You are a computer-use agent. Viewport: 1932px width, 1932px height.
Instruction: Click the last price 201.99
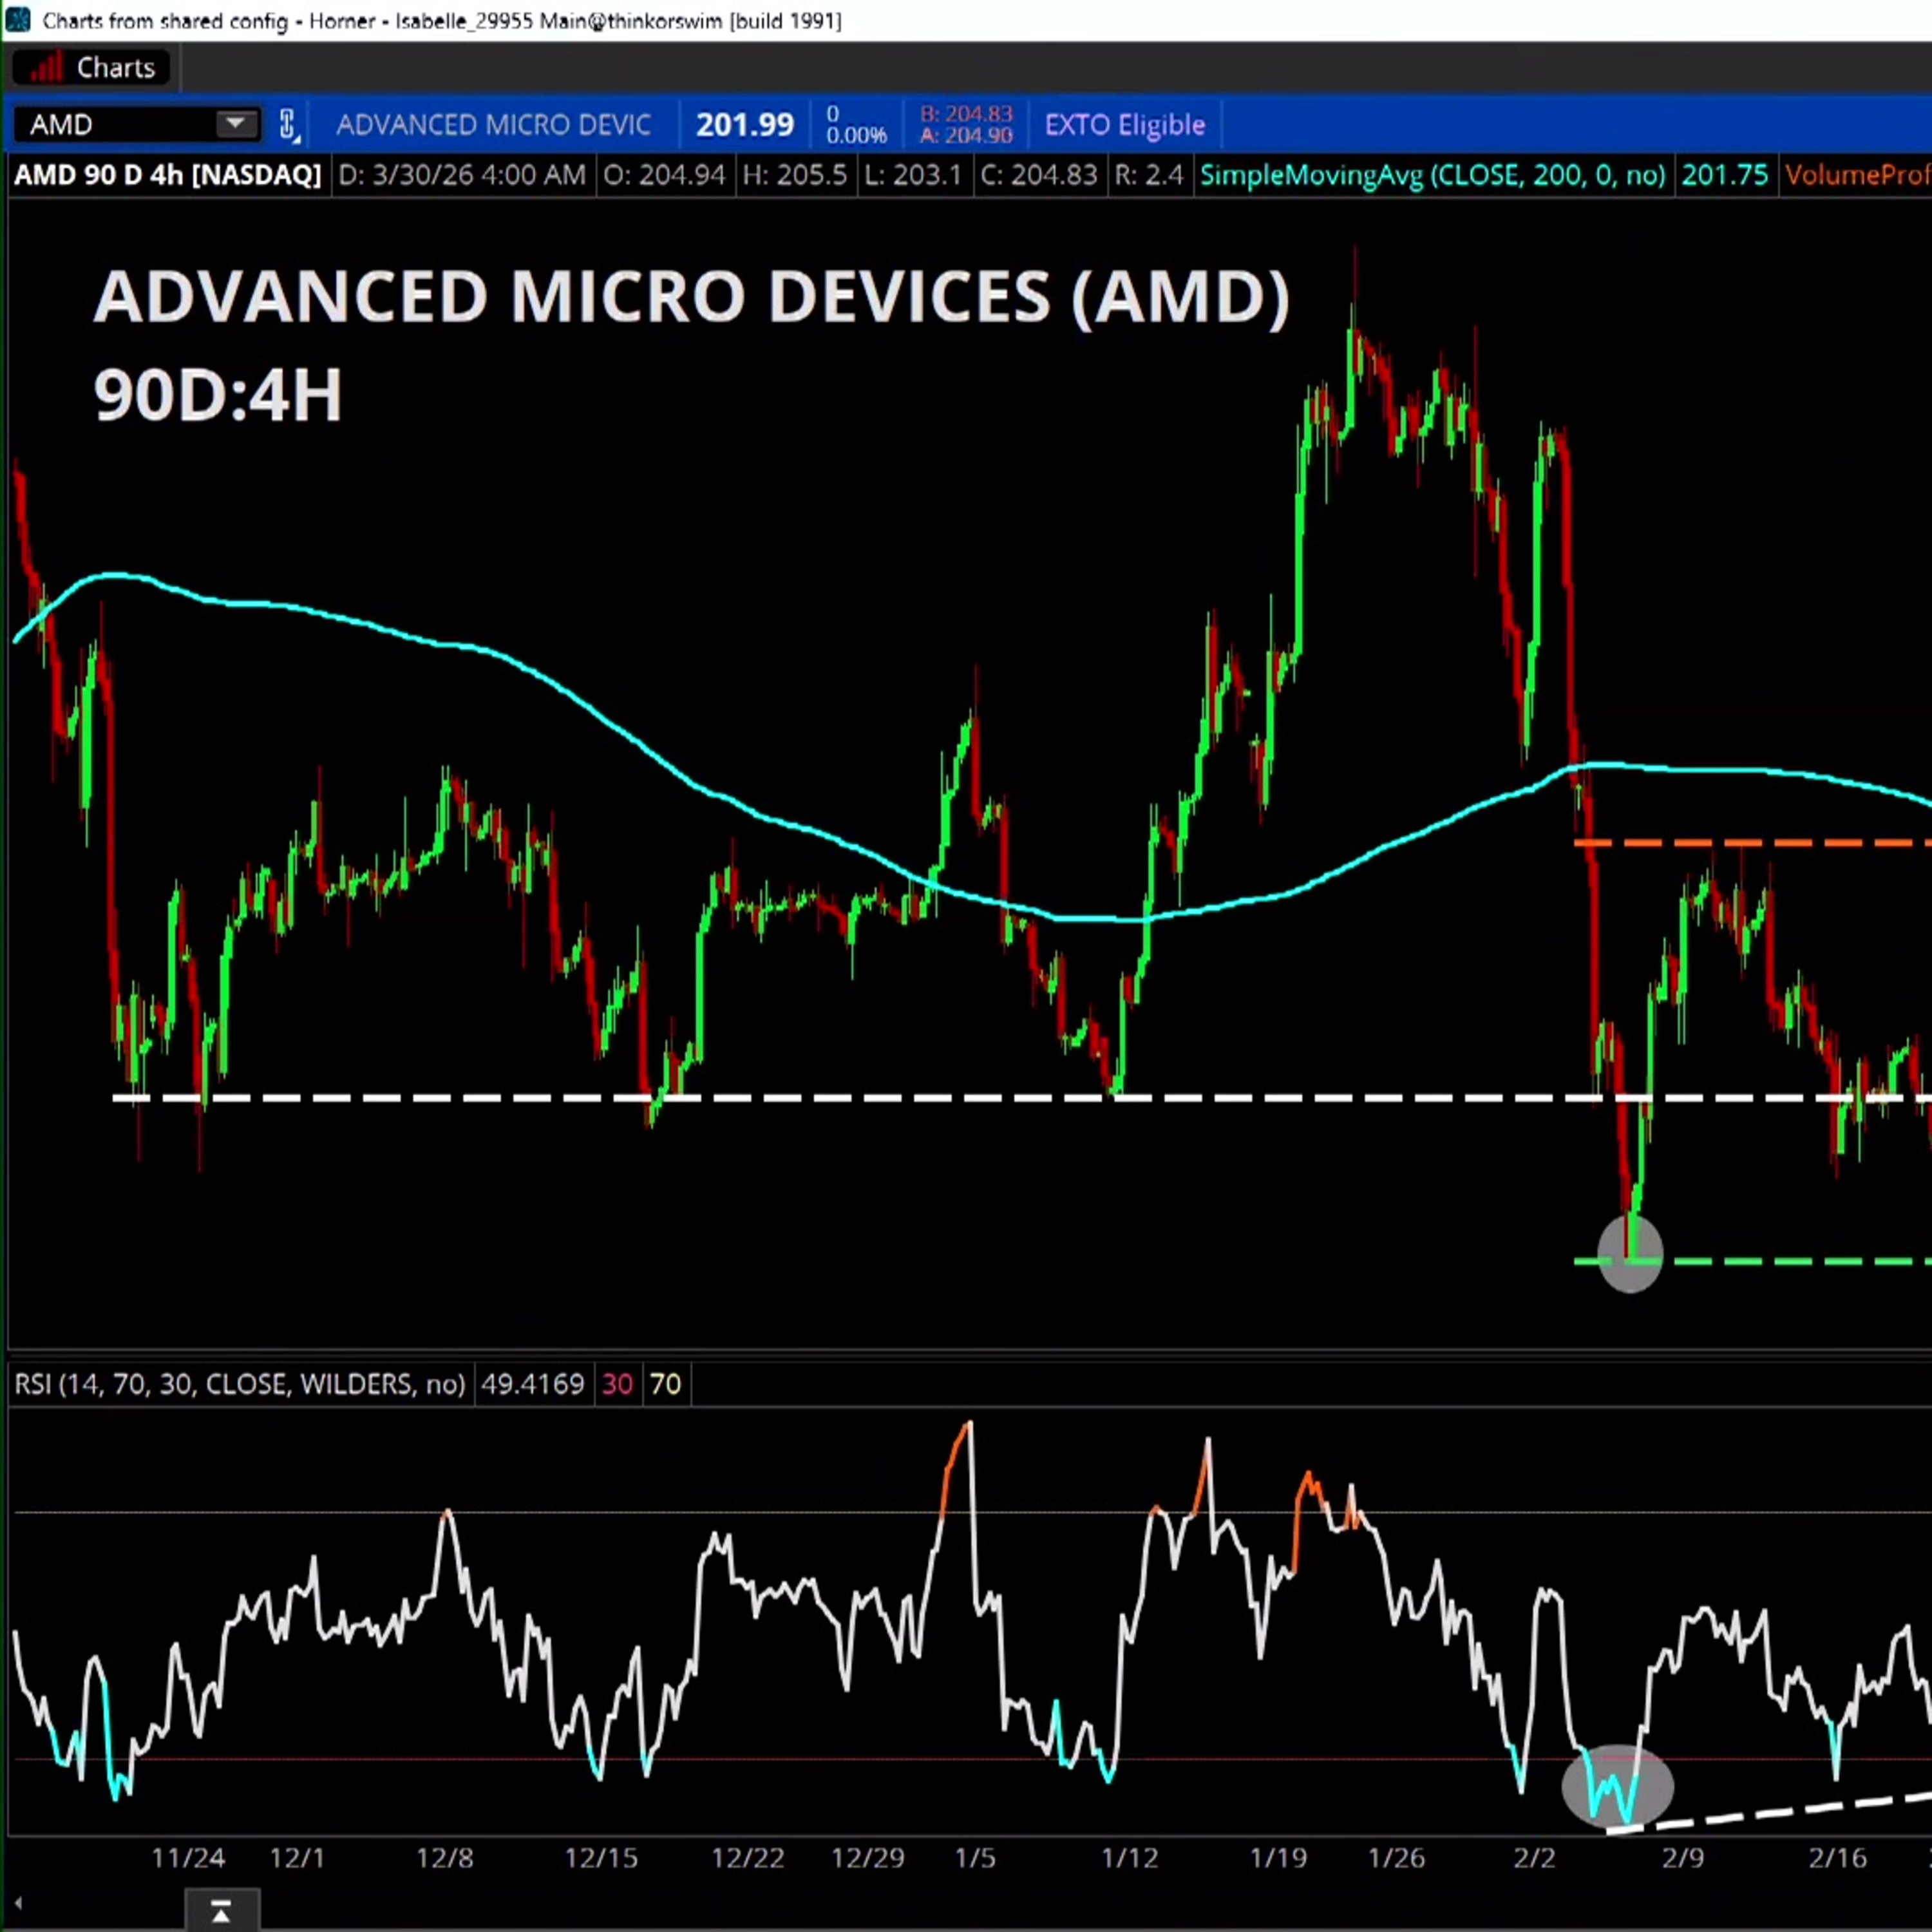click(x=745, y=125)
